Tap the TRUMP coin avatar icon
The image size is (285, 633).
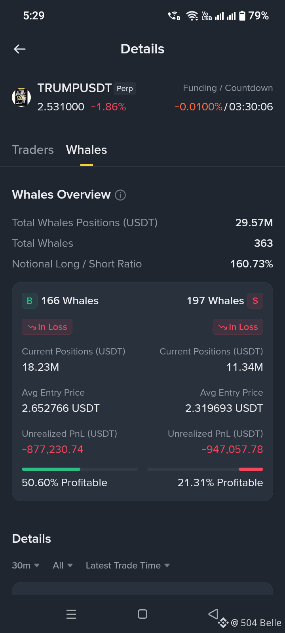click(x=21, y=97)
